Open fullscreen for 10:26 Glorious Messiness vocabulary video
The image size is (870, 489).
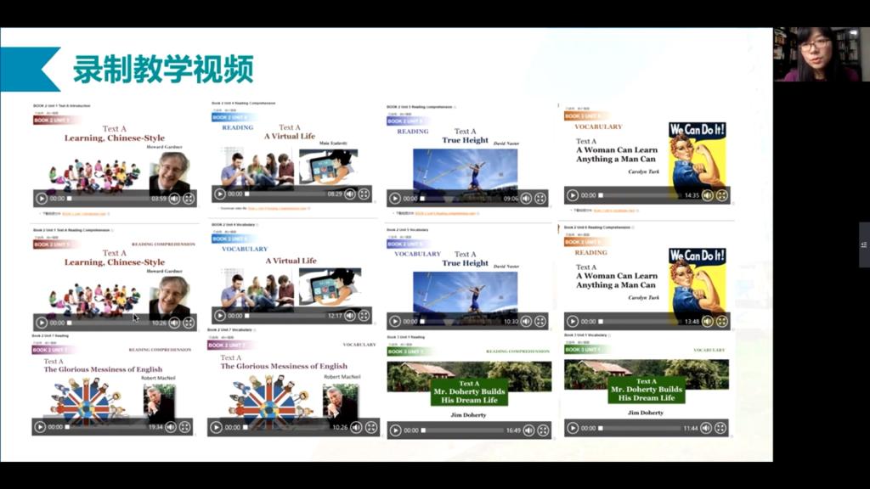[x=371, y=428]
